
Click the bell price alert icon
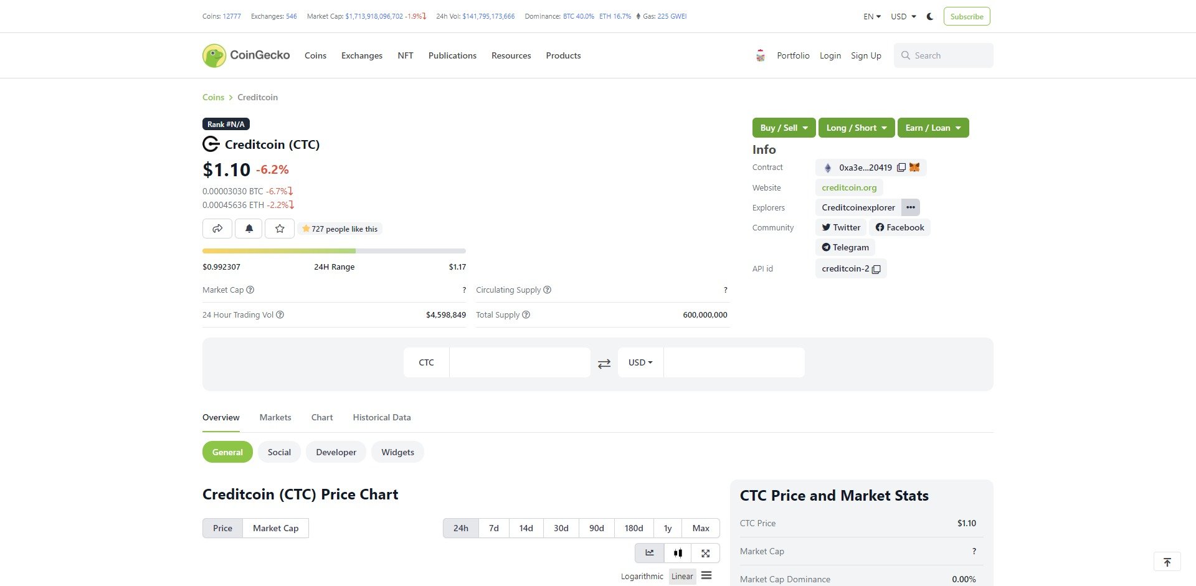point(249,229)
